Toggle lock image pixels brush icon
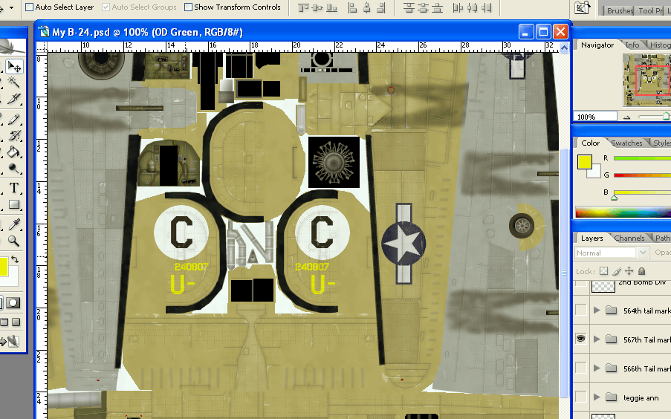Screen dimensions: 671x419 pyautogui.click(x=617, y=271)
